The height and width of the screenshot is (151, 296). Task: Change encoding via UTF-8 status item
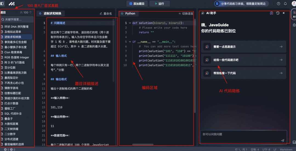[266, 149]
